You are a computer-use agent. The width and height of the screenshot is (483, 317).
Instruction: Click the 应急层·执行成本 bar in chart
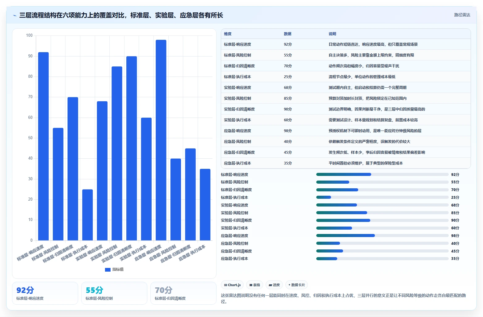[205, 205]
